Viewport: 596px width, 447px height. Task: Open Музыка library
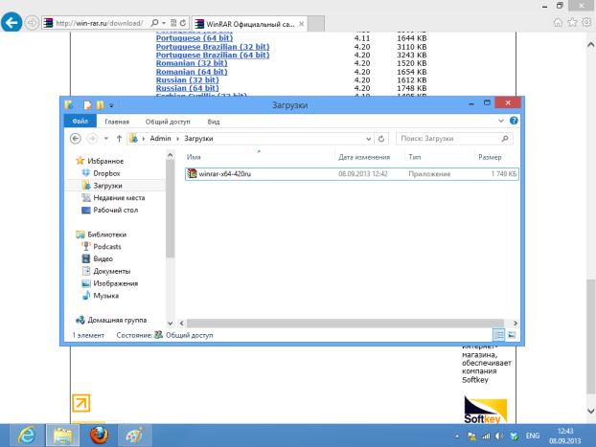point(105,296)
